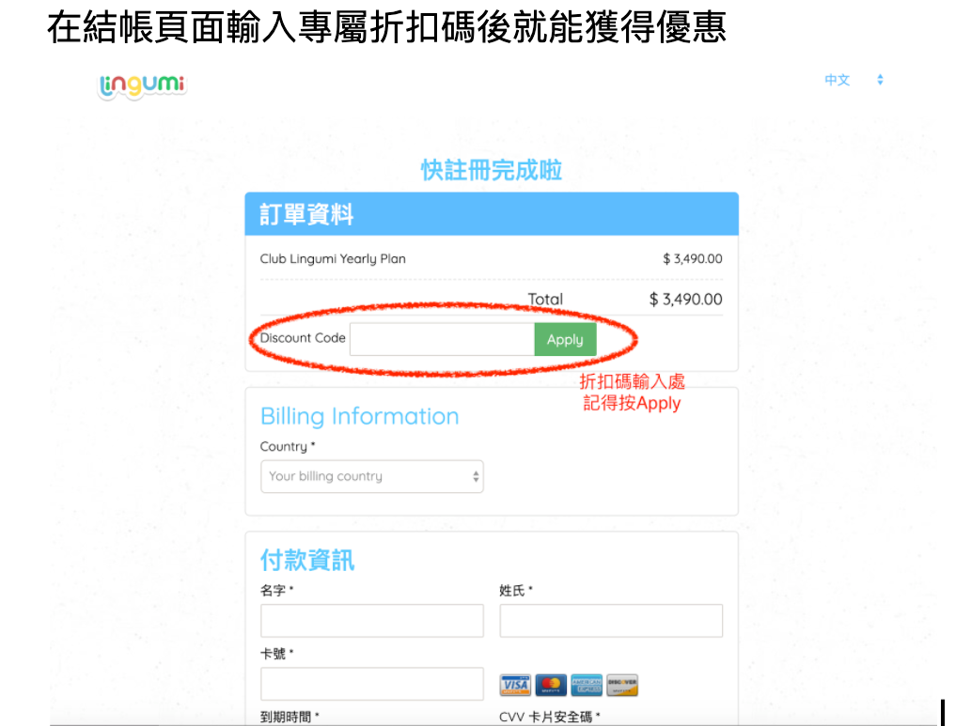Click the Total label
This screenshot has height=726, width=955.
(545, 300)
